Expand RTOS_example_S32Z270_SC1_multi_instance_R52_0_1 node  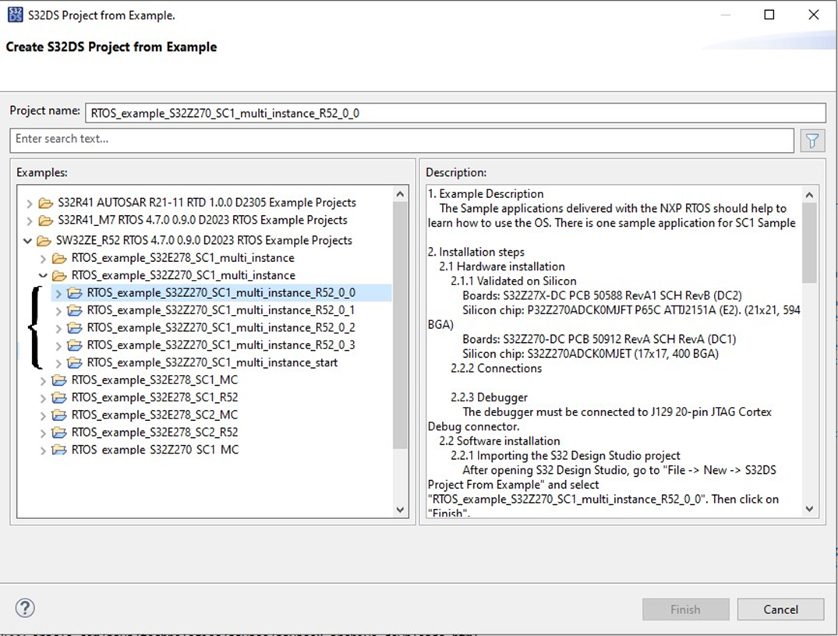pyautogui.click(x=60, y=310)
